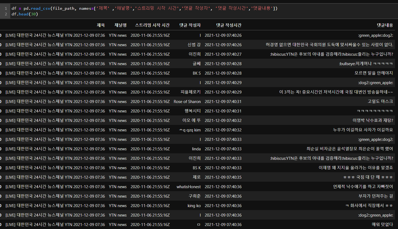The width and height of the screenshot is (398, 229).
Task: Select comment 모르면 말을 안해야지
Action: (x=374, y=73)
